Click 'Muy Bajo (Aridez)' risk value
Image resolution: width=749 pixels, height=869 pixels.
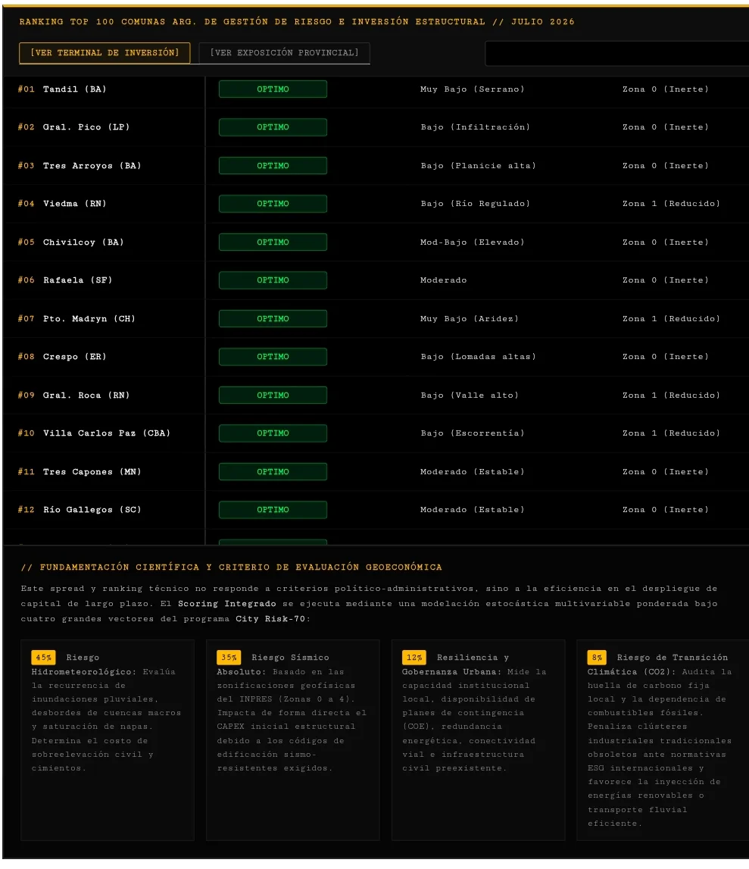(x=470, y=319)
